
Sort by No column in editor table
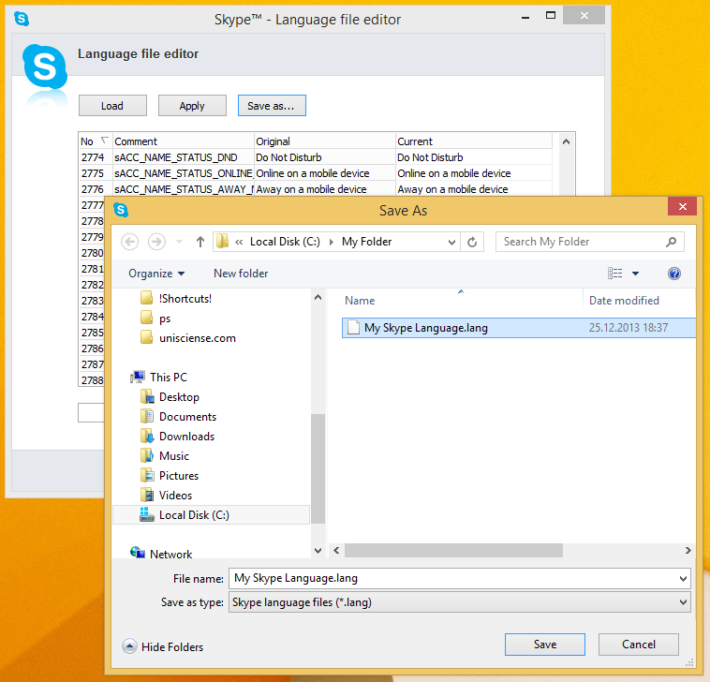coord(96,141)
